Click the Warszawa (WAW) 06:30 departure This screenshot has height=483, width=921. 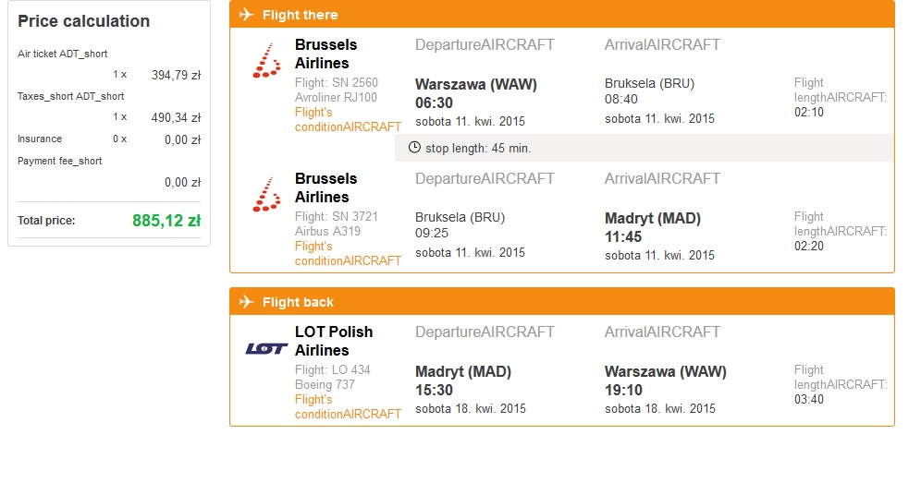476,93
